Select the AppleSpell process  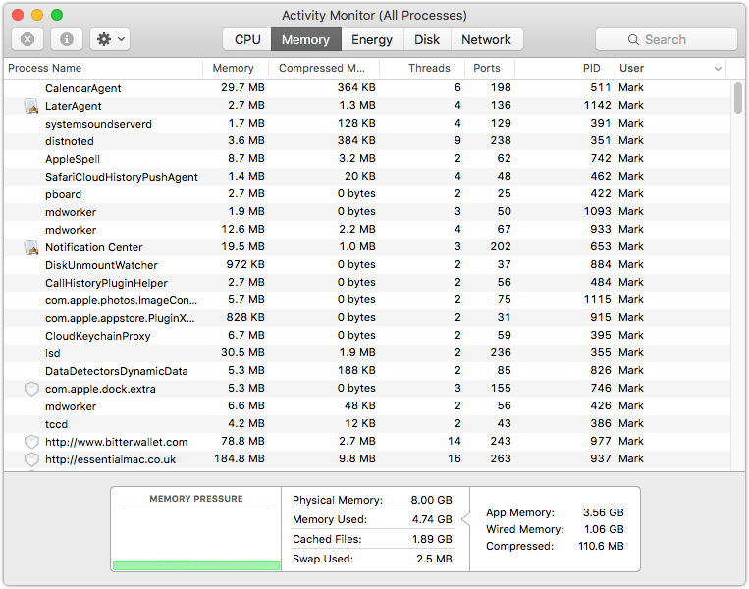[367, 159]
